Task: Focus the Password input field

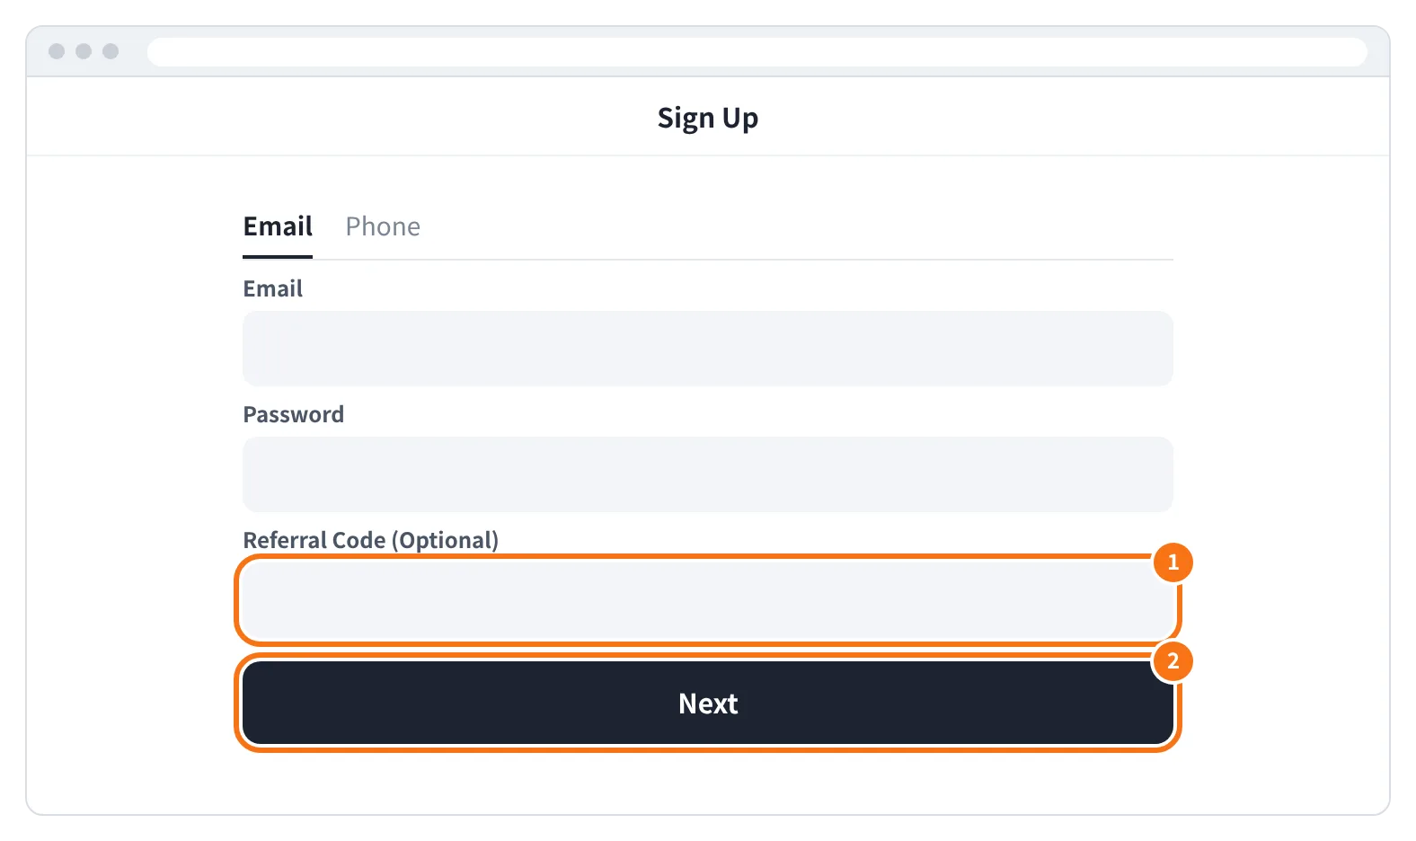Action: coord(708,474)
